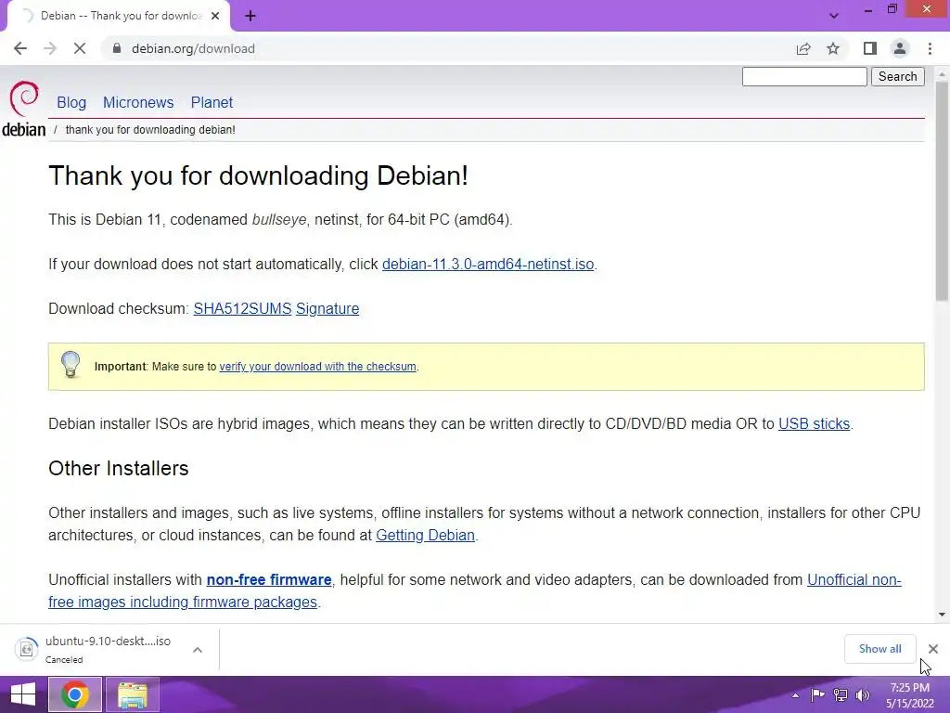Click the volume speaker tray icon

point(862,695)
